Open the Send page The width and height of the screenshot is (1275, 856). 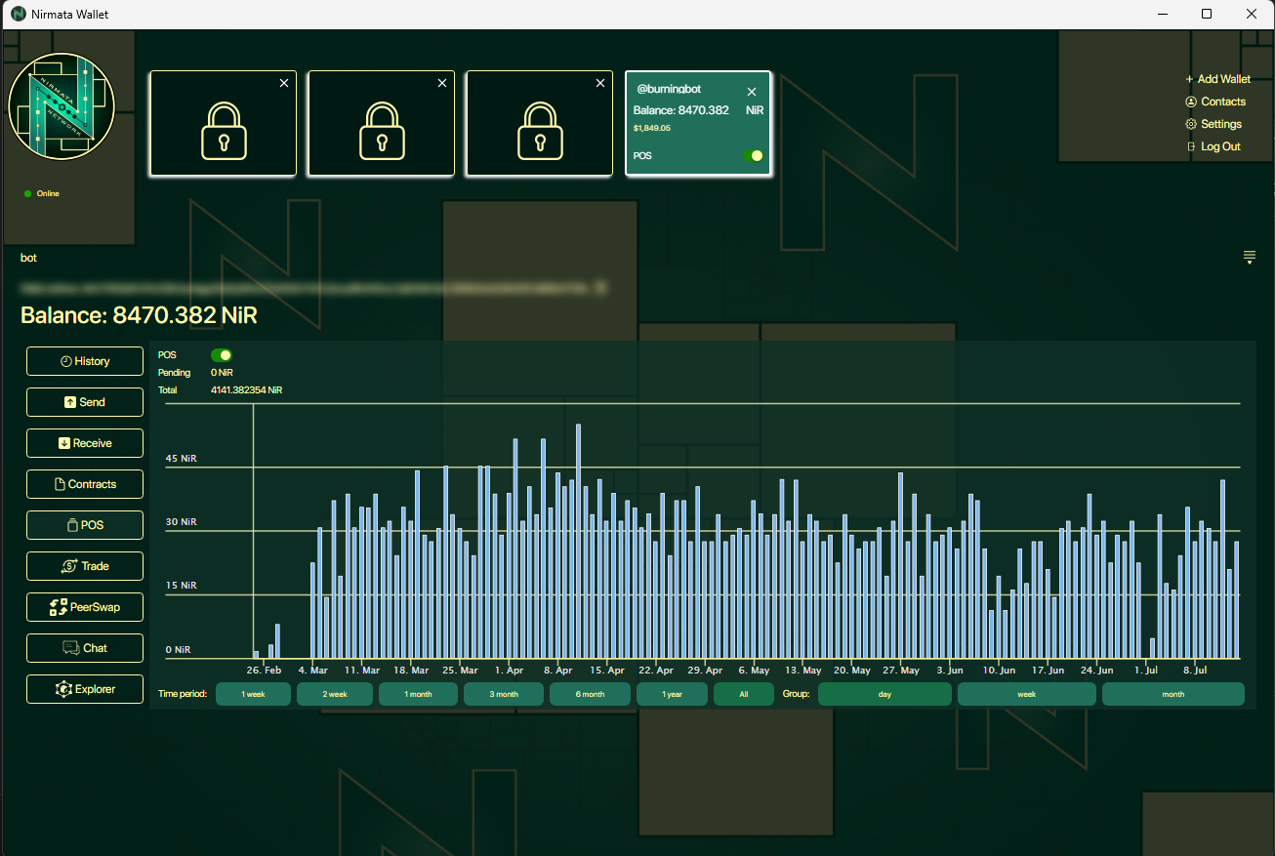(x=85, y=402)
